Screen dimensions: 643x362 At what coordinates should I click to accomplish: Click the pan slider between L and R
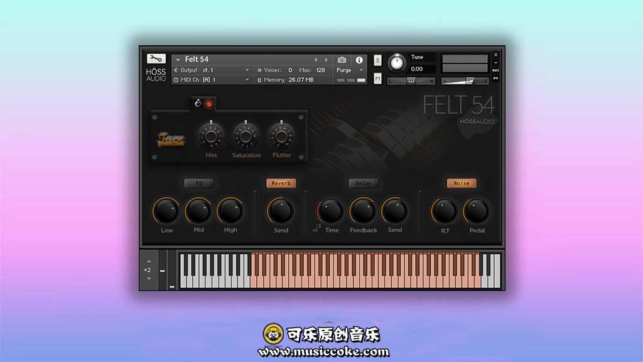tap(411, 81)
